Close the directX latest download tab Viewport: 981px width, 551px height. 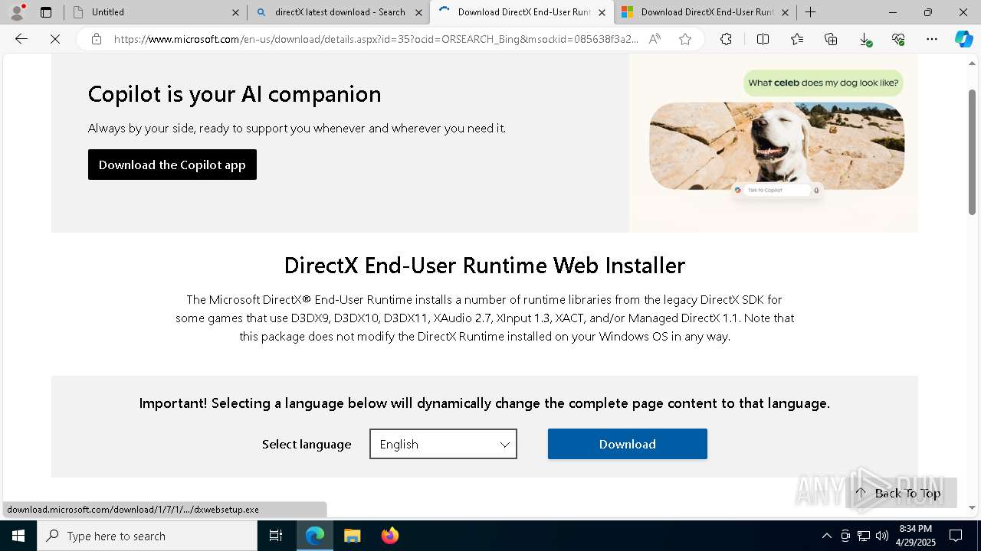(x=418, y=12)
